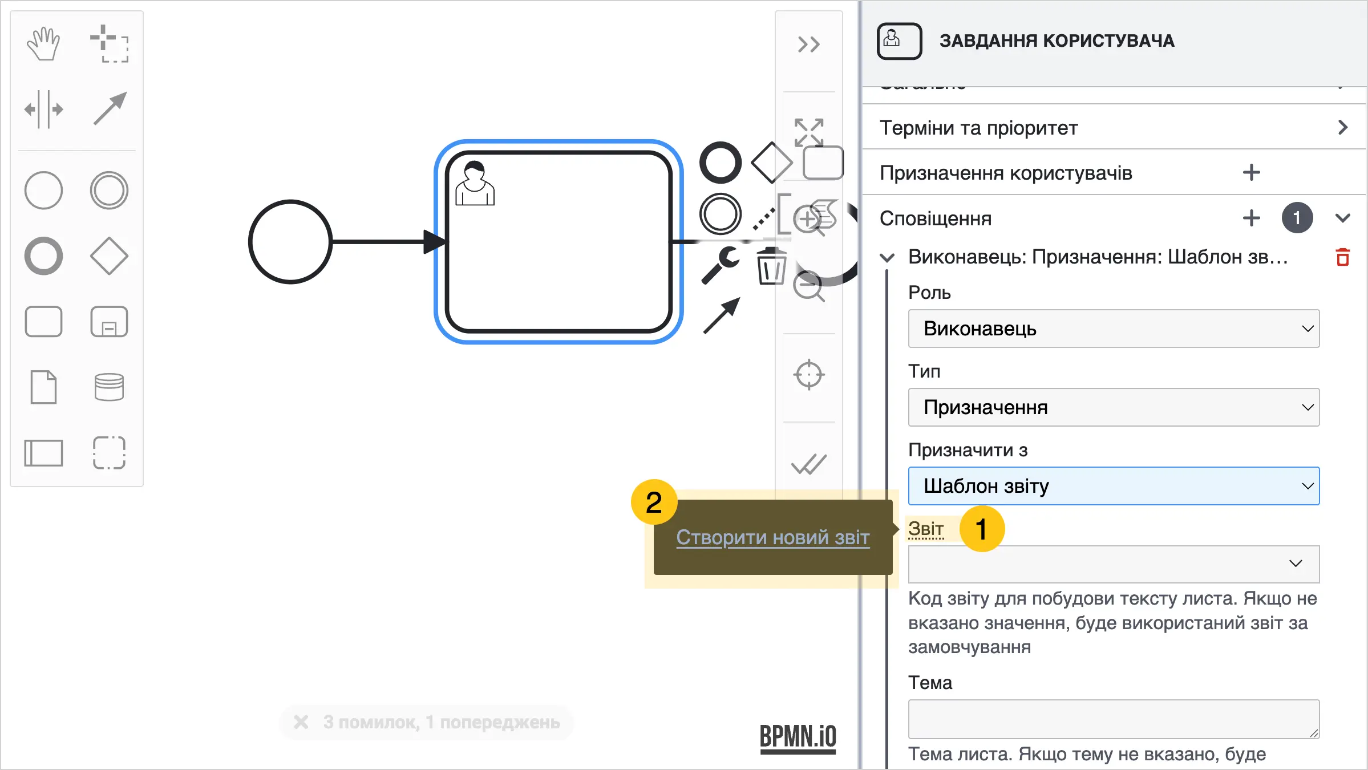Fit diagram to screen with expand icon
The image size is (1368, 770).
pyautogui.click(x=809, y=133)
